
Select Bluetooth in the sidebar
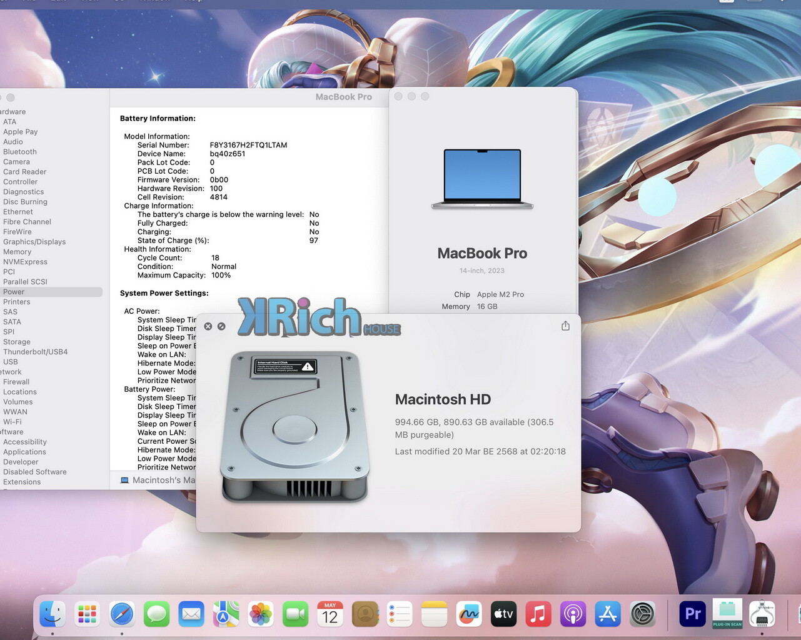pyautogui.click(x=20, y=152)
